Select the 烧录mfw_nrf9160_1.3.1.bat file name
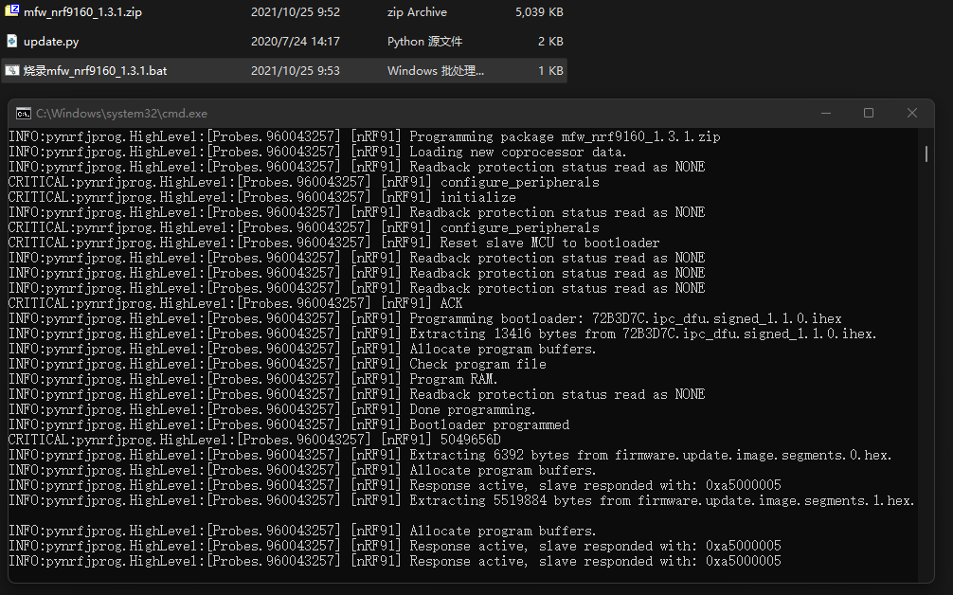The width and height of the screenshot is (953, 595). (95, 71)
